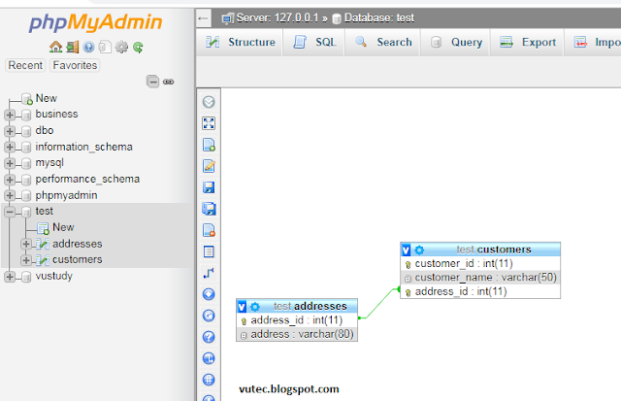Click the unlink from main panel chain icon
The image size is (621, 401).
168,82
